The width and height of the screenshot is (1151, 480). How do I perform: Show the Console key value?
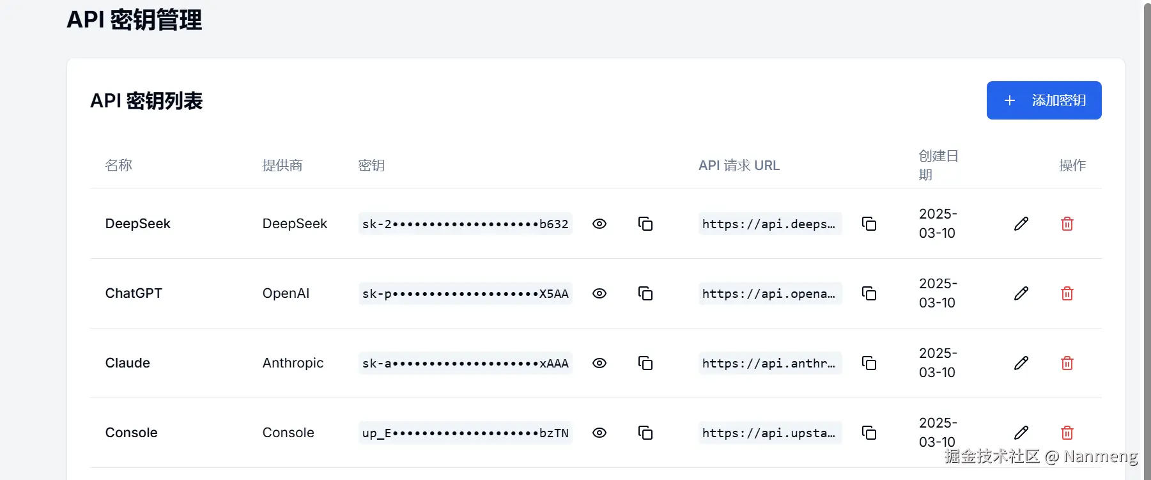coord(599,433)
